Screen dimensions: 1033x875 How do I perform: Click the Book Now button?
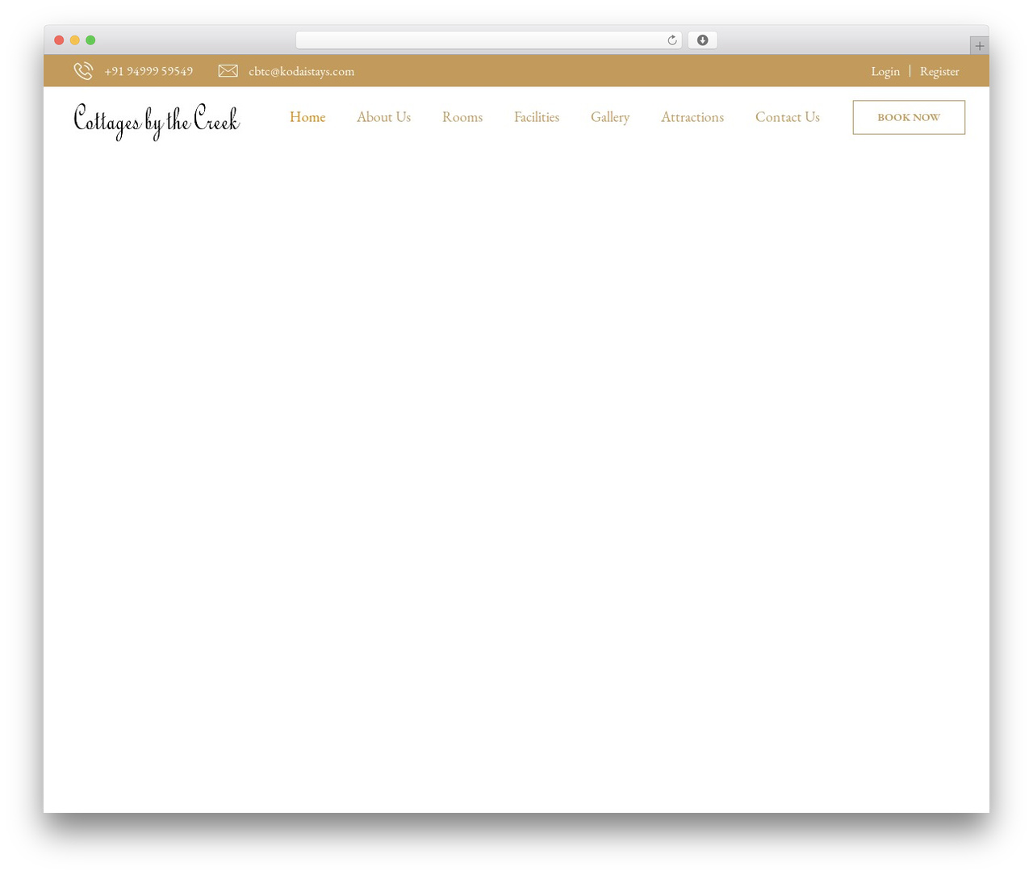coord(909,117)
